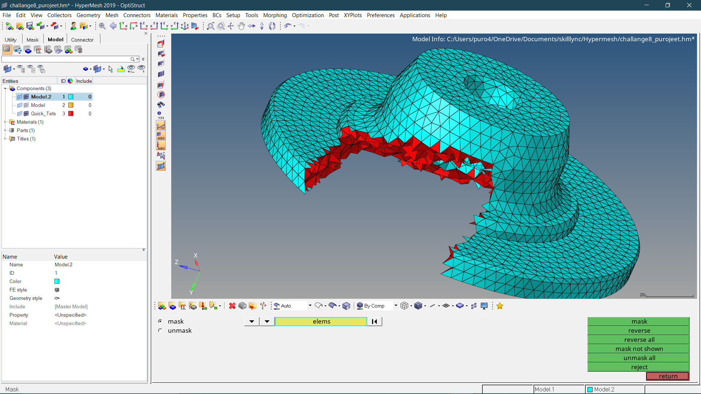Collapse the Components (3) tree branch
Screen dimensions: 701x394
click(x=5, y=88)
